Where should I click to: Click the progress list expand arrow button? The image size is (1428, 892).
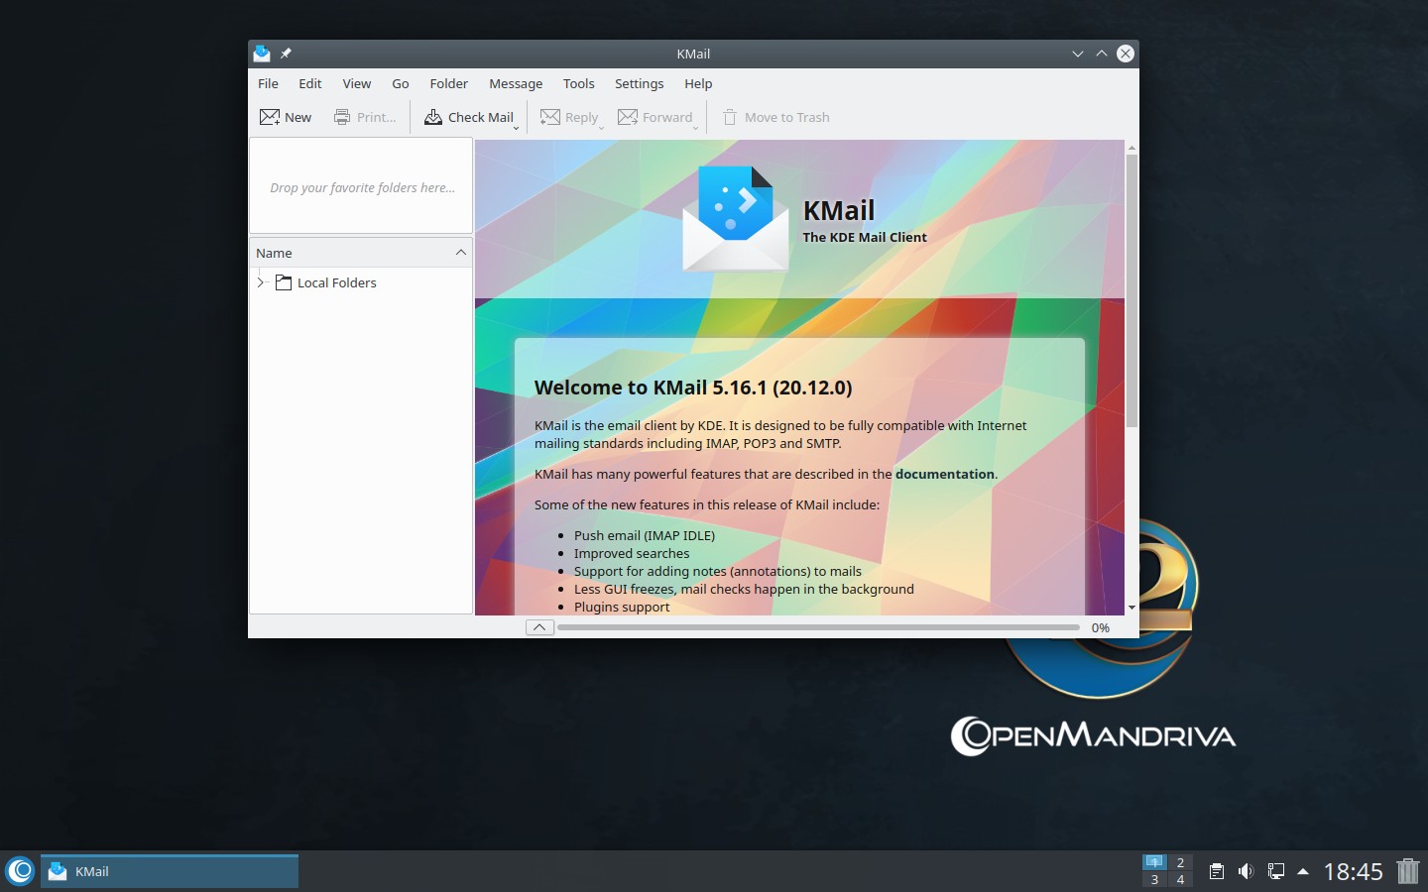pos(539,627)
